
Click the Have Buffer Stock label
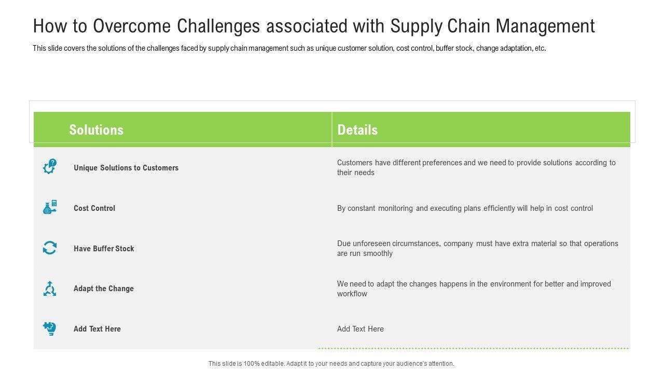point(104,249)
